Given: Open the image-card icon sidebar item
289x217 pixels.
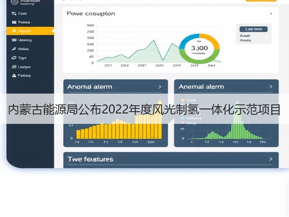Looking at the screenshot, I should 22,40.
